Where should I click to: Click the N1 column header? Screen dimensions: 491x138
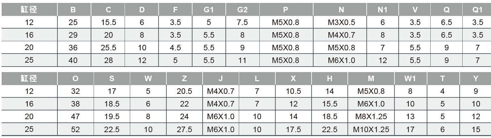[382, 10]
